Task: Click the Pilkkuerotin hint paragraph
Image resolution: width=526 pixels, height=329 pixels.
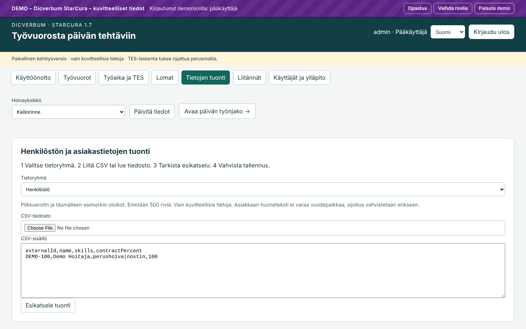Action: tap(220, 205)
